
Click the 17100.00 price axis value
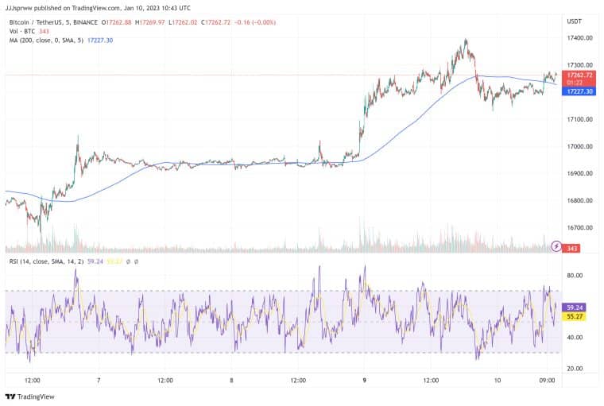tap(579, 119)
